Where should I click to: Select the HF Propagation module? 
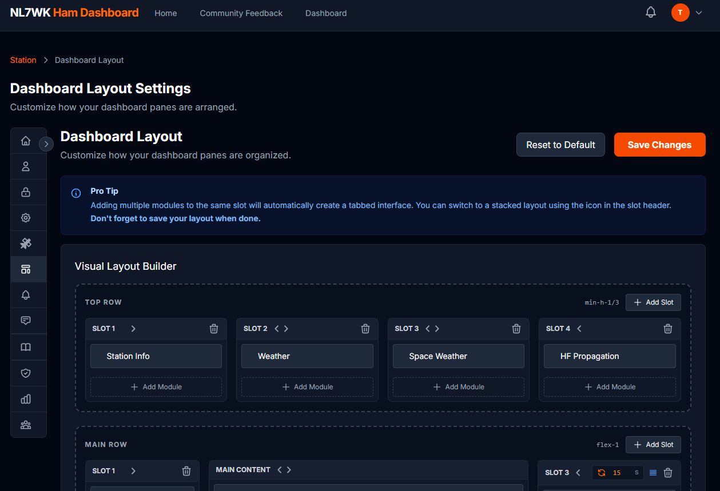[610, 356]
